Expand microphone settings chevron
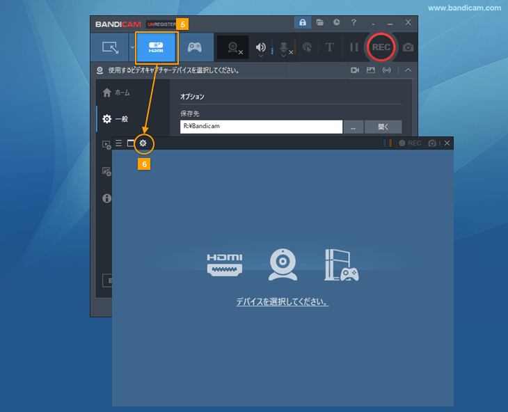 [x=283, y=56]
